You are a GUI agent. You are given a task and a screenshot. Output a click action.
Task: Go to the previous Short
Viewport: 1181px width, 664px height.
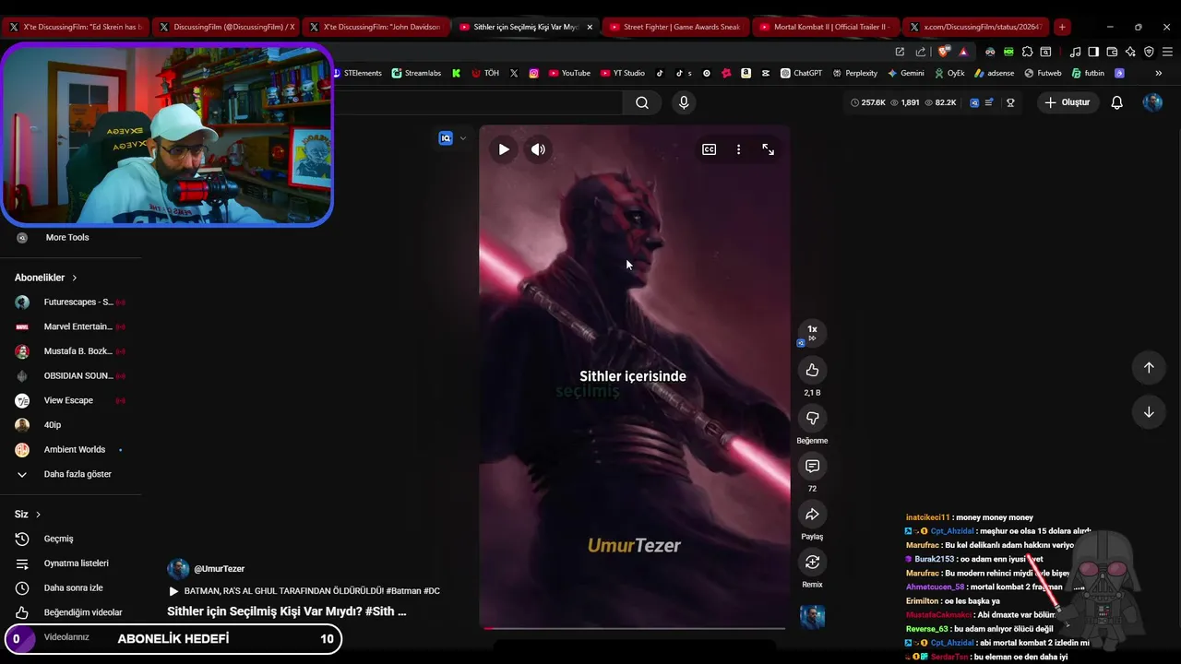tap(1149, 368)
